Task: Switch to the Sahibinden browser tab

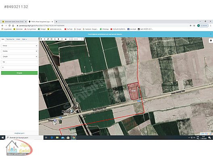Action: 14,22
